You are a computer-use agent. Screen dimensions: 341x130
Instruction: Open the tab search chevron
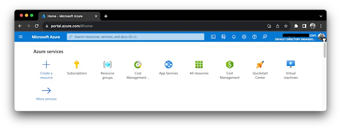coord(321,16)
